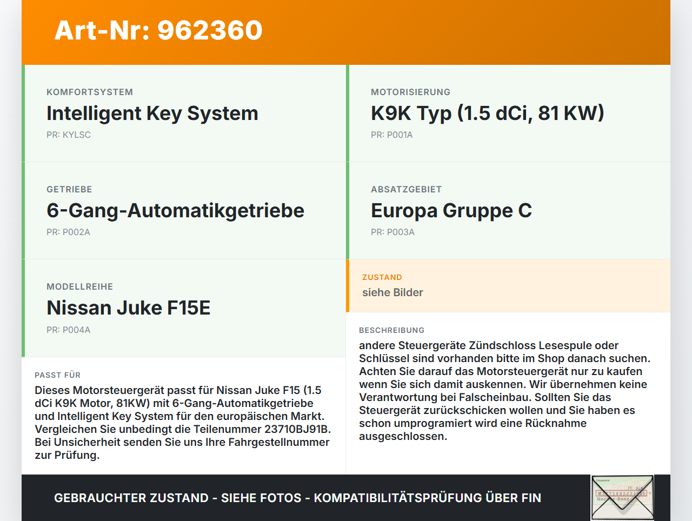Click PR code P003A
Screen dimensions: 692x521
pos(392,232)
